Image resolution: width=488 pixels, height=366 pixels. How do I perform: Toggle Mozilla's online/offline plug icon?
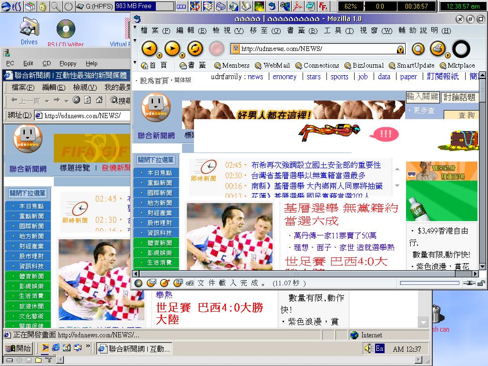point(469,283)
